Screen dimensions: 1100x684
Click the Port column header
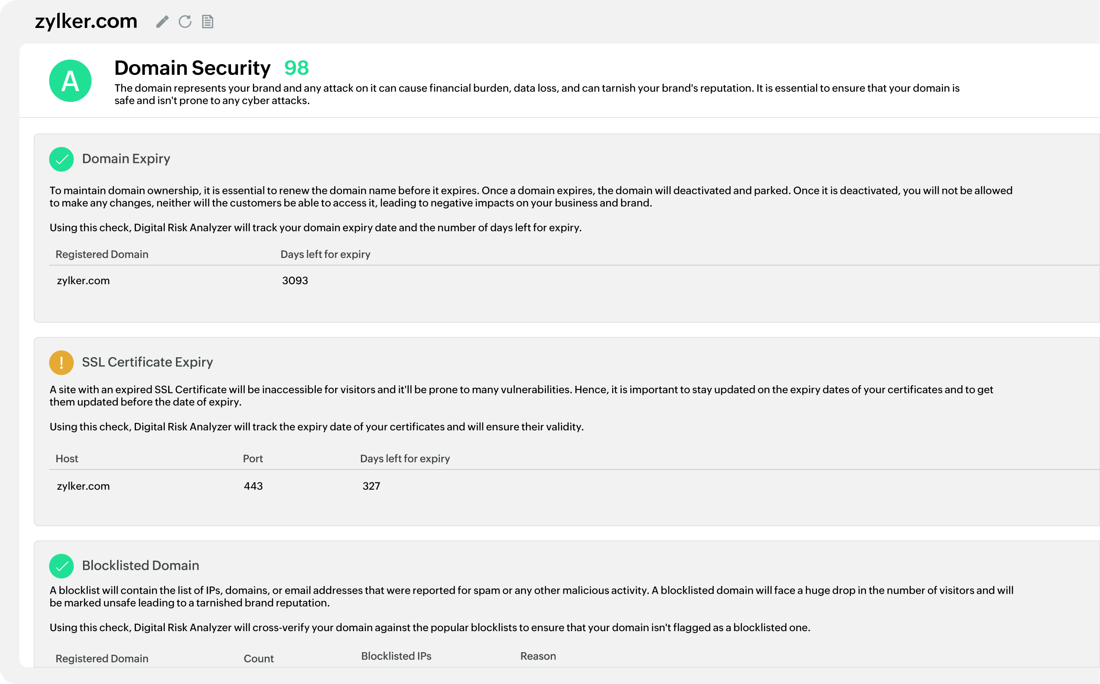click(x=253, y=458)
